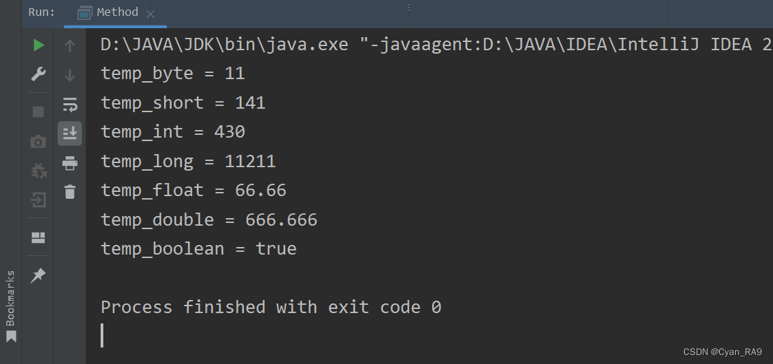The height and width of the screenshot is (364, 773).
Task: Jump up the stack trace arrow
Action: tap(70, 46)
